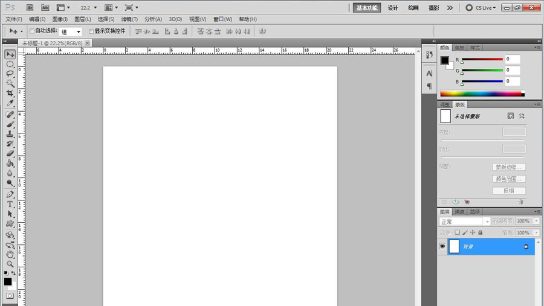Select the Hand tool
544x306 pixels.
click(x=10, y=254)
